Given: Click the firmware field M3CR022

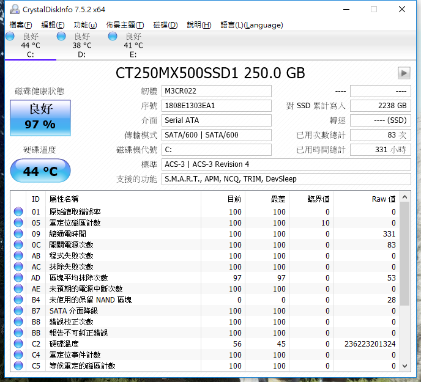Looking at the screenshot, I should (217, 91).
